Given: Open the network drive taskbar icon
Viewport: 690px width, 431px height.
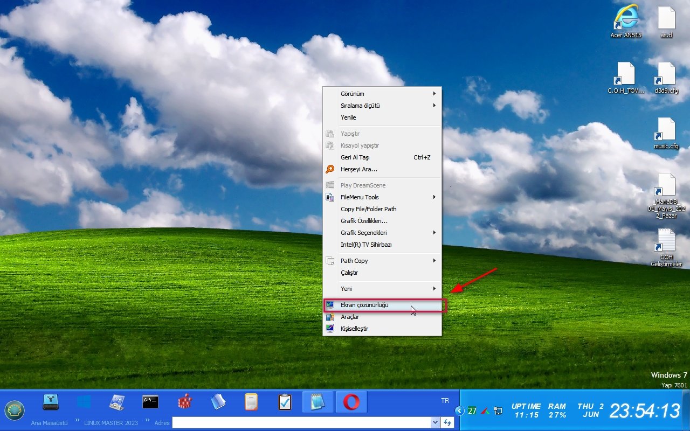Looking at the screenshot, I should coord(51,402).
